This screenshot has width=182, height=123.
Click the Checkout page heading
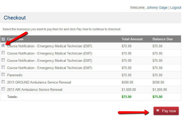coord(15,18)
